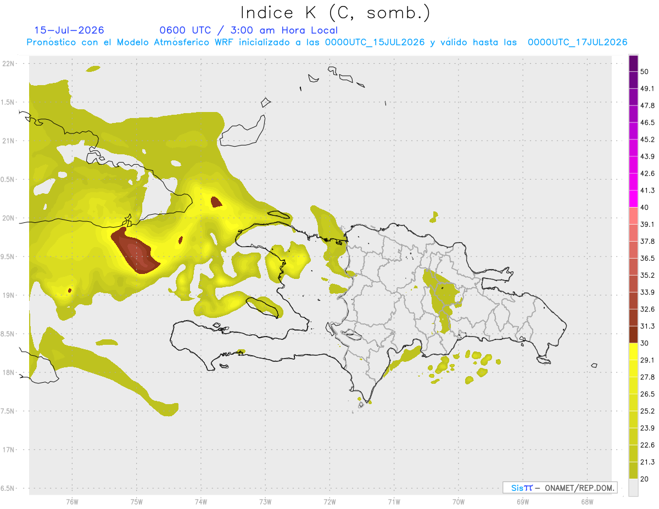Screen dimensions: 659x509
Task: Click the "Pronóstico con el Modelo Atmósferico WRF" forecast line
Action: [x=327, y=42]
